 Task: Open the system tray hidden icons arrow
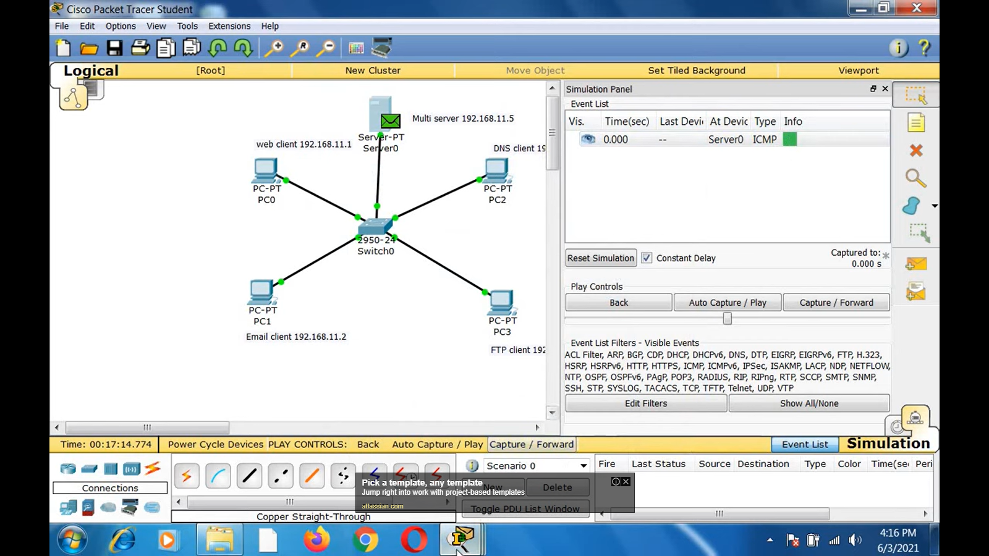coord(769,539)
